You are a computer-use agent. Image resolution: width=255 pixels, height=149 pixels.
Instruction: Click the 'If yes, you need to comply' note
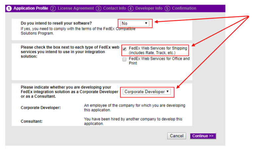[x=78, y=31]
